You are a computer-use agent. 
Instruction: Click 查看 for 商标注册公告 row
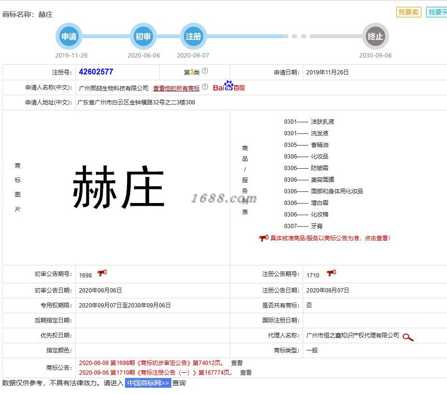tap(246, 373)
